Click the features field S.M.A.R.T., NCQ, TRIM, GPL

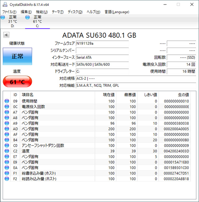136,85
